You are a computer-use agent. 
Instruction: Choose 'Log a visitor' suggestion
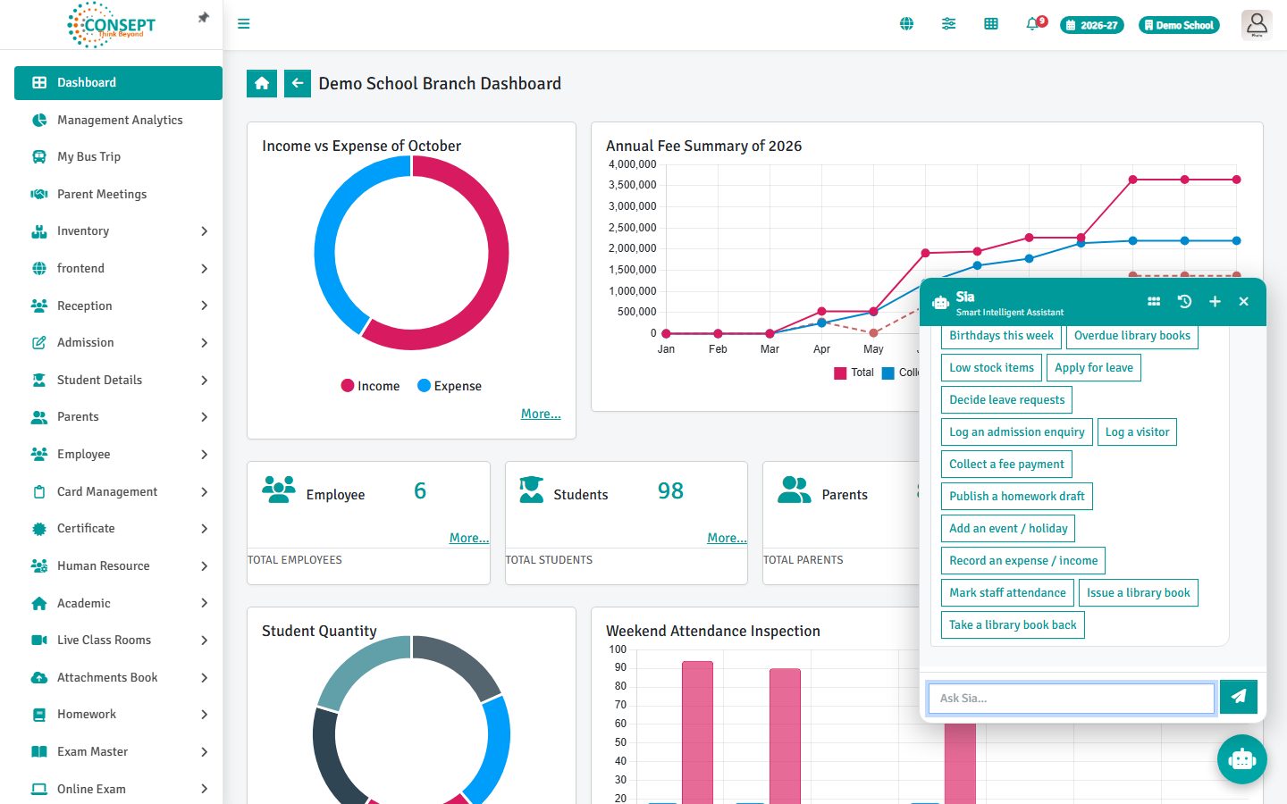1137,432
